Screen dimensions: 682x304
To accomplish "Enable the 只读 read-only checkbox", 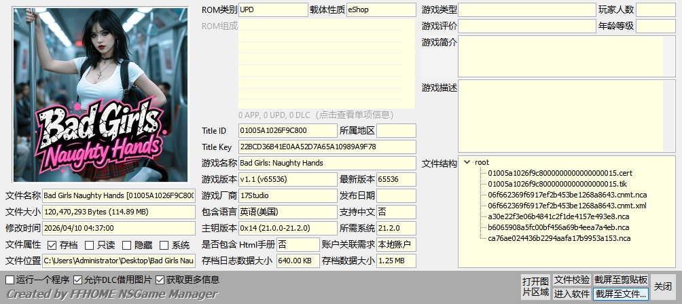I will pyautogui.click(x=90, y=245).
